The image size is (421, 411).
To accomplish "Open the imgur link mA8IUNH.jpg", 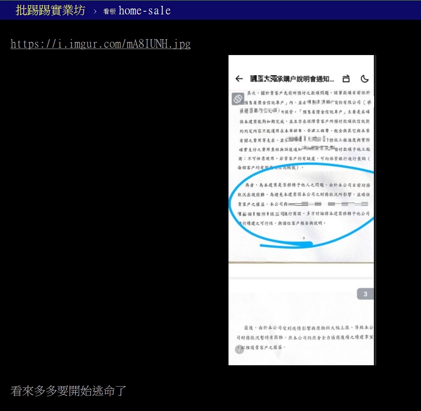I will click(x=100, y=43).
